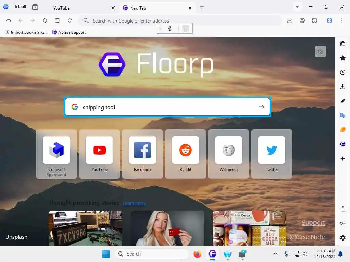Click the Learn more link beside stories
Screen dimensions: 350x262
(134, 203)
